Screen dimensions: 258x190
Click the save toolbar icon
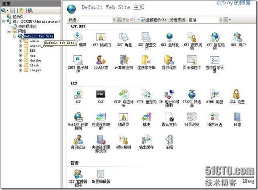[x=13, y=10]
